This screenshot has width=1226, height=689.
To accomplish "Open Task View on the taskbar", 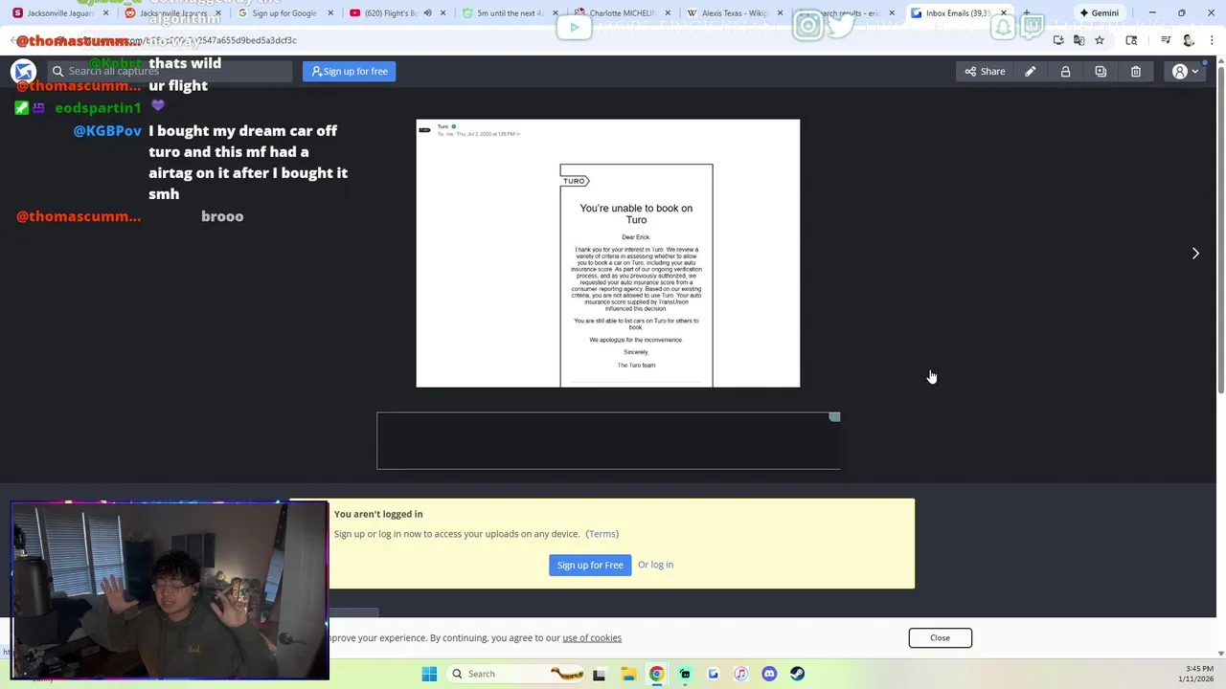I will point(599,674).
